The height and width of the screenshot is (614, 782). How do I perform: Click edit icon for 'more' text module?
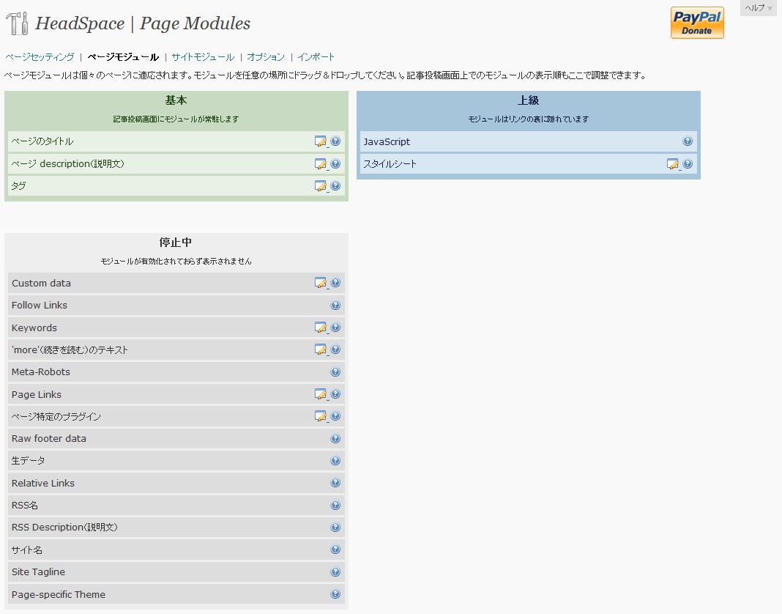[x=321, y=349]
